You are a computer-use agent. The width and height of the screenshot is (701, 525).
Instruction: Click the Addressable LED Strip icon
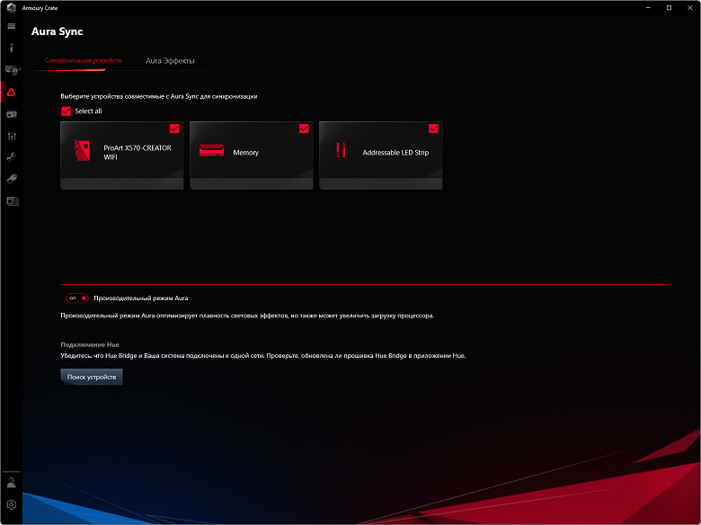(341, 150)
